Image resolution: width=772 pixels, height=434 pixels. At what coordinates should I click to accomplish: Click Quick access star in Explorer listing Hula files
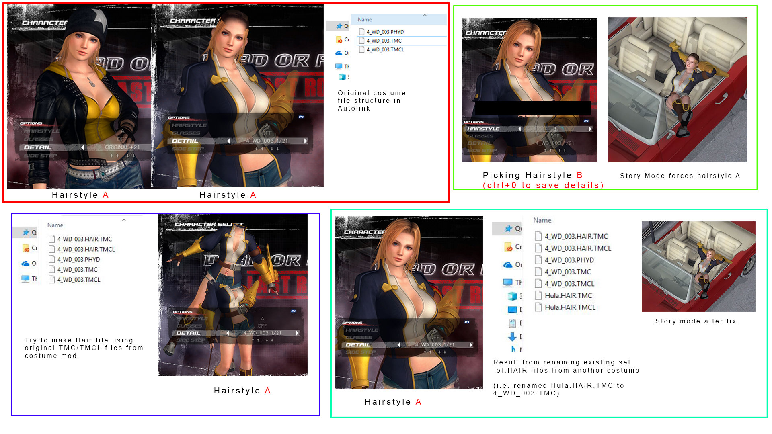point(509,229)
